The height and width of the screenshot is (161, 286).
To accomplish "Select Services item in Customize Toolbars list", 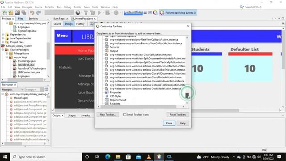I will (x=114, y=47).
